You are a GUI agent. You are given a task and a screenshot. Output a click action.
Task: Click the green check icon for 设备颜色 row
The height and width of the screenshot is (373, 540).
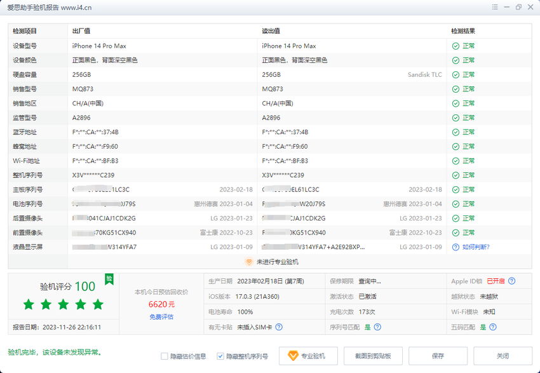click(456, 60)
